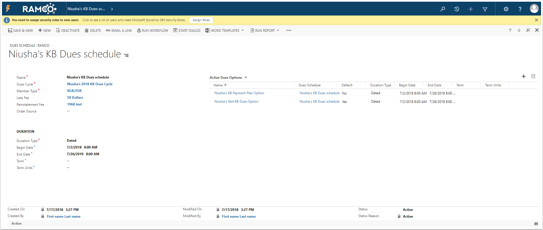Image resolution: width=543 pixels, height=230 pixels.
Task: Open the search magnifier icon
Action: (x=443, y=9)
